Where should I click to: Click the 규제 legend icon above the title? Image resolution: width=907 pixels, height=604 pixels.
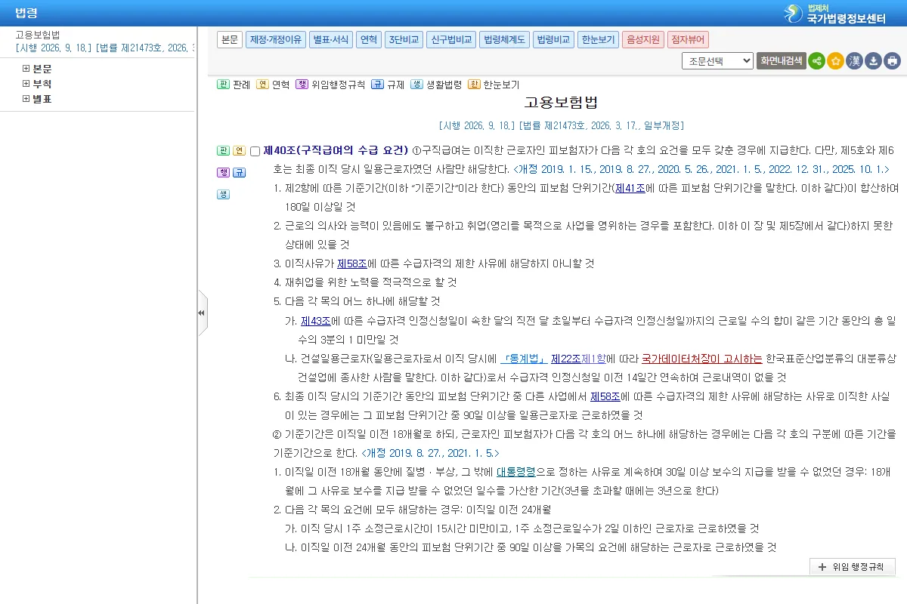(377, 85)
